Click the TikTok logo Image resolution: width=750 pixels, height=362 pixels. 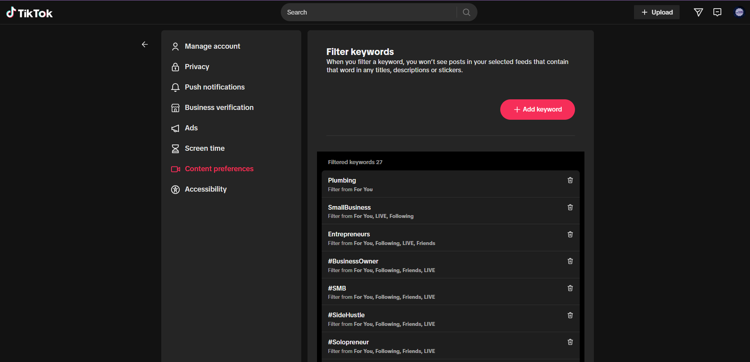coord(29,13)
